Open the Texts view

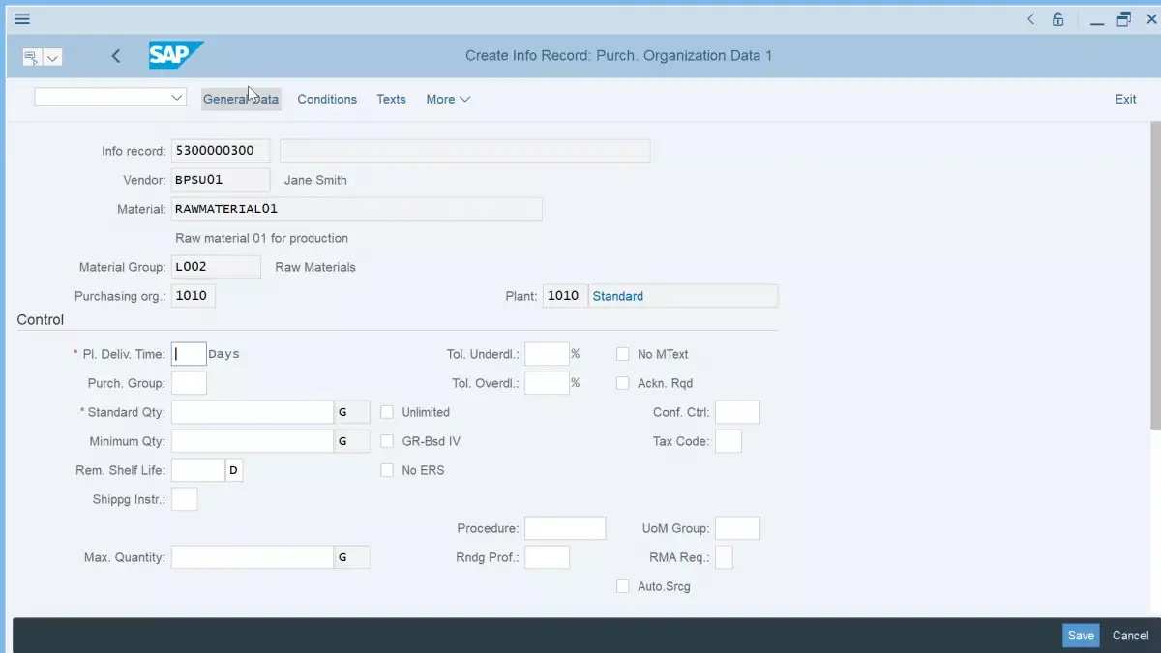[391, 99]
